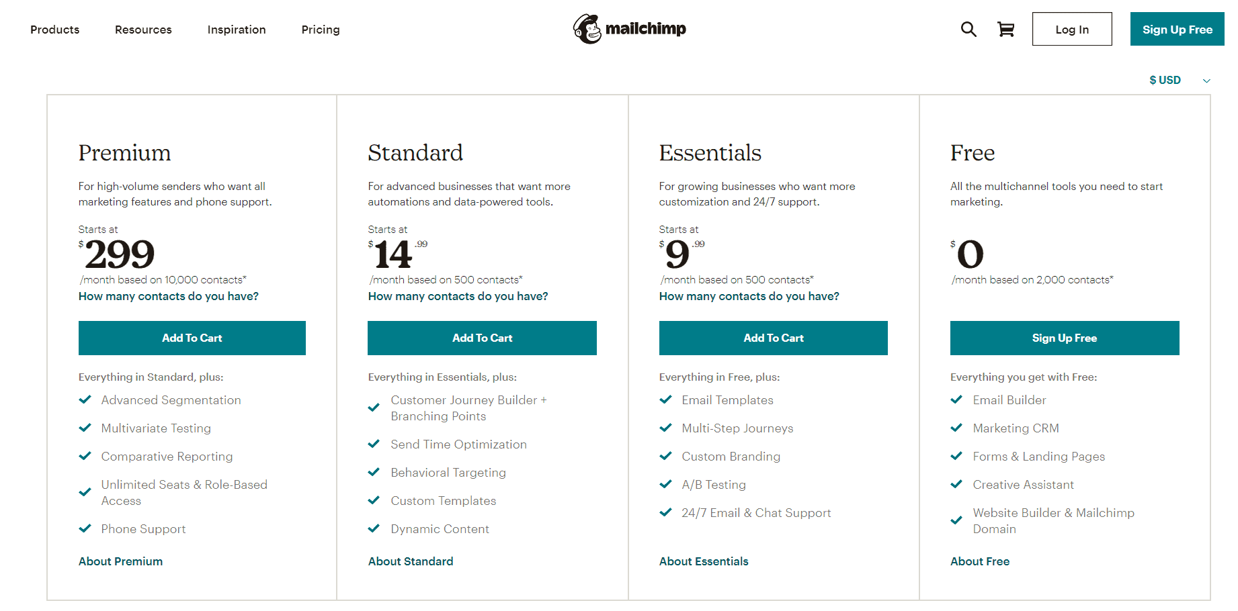Follow the About Essentials link

click(x=704, y=561)
